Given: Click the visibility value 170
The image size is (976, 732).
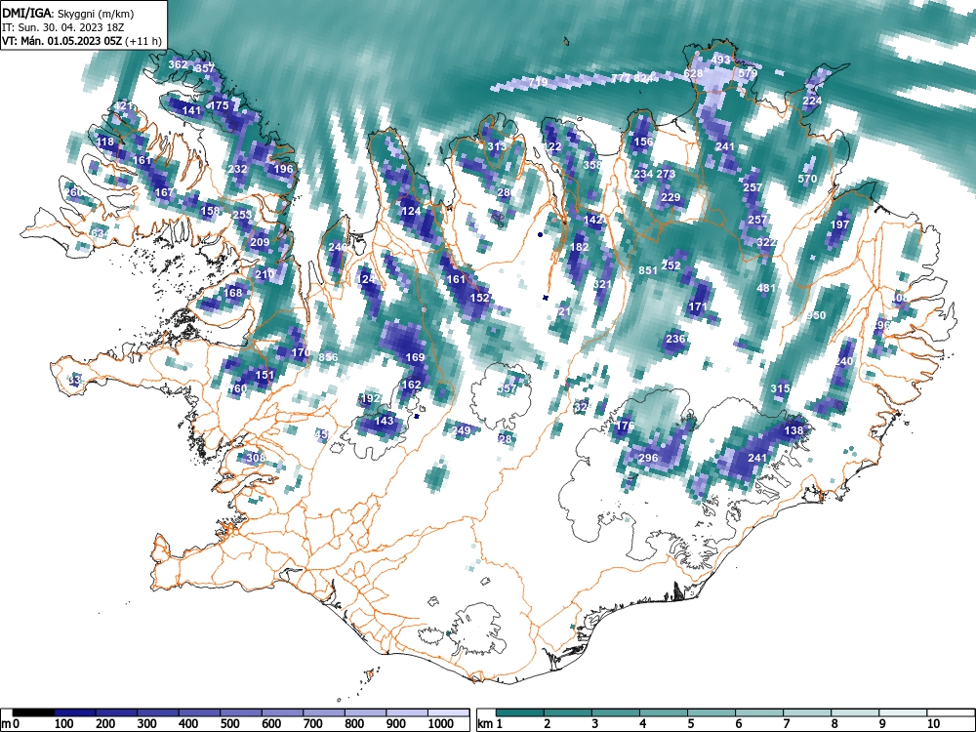Looking at the screenshot, I should pos(301,352).
